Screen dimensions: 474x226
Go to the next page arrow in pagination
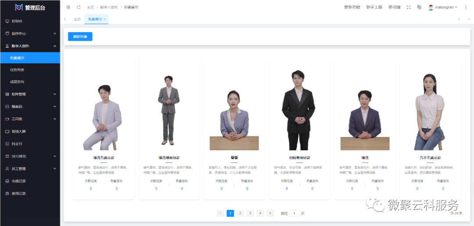point(270,213)
